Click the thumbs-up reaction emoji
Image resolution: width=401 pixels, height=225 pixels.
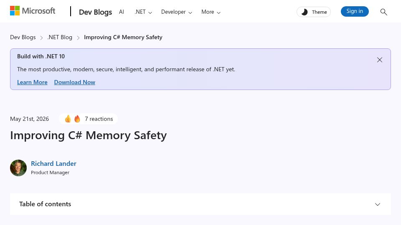(68, 119)
